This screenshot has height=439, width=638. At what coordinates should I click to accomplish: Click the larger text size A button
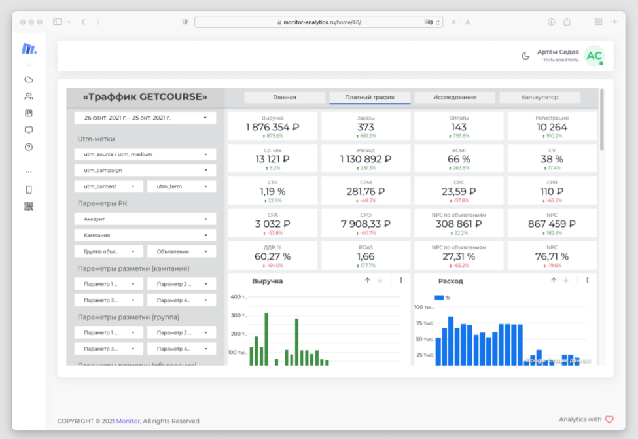[x=467, y=22]
